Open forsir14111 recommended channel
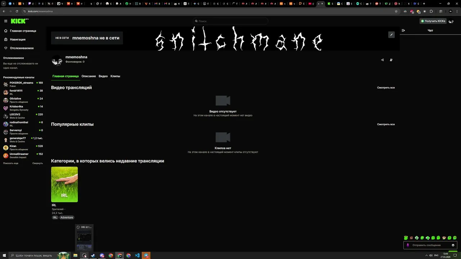Viewport: 461px width, 259px height. (23, 92)
